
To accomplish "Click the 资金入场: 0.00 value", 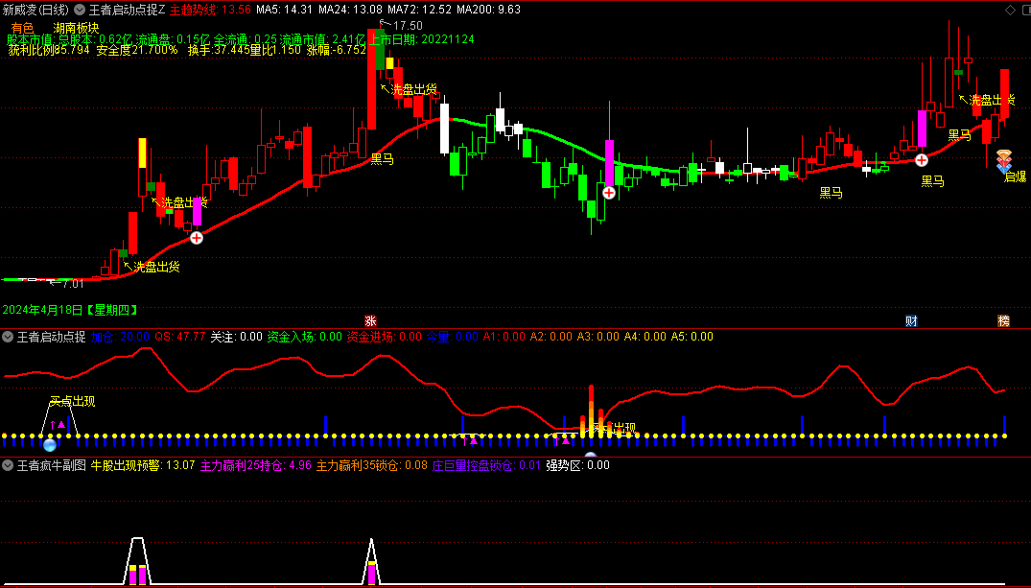I will coord(304,337).
